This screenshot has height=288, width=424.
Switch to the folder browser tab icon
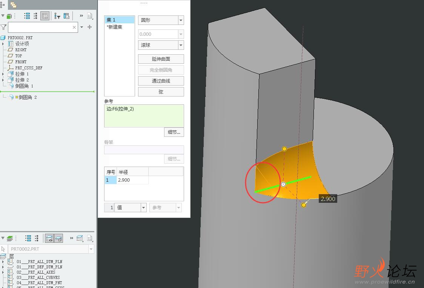[x=13, y=5]
